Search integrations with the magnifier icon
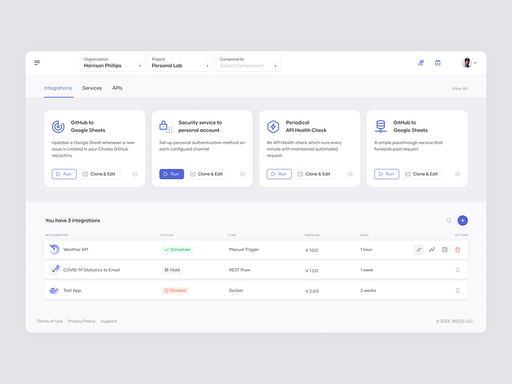 click(x=448, y=220)
